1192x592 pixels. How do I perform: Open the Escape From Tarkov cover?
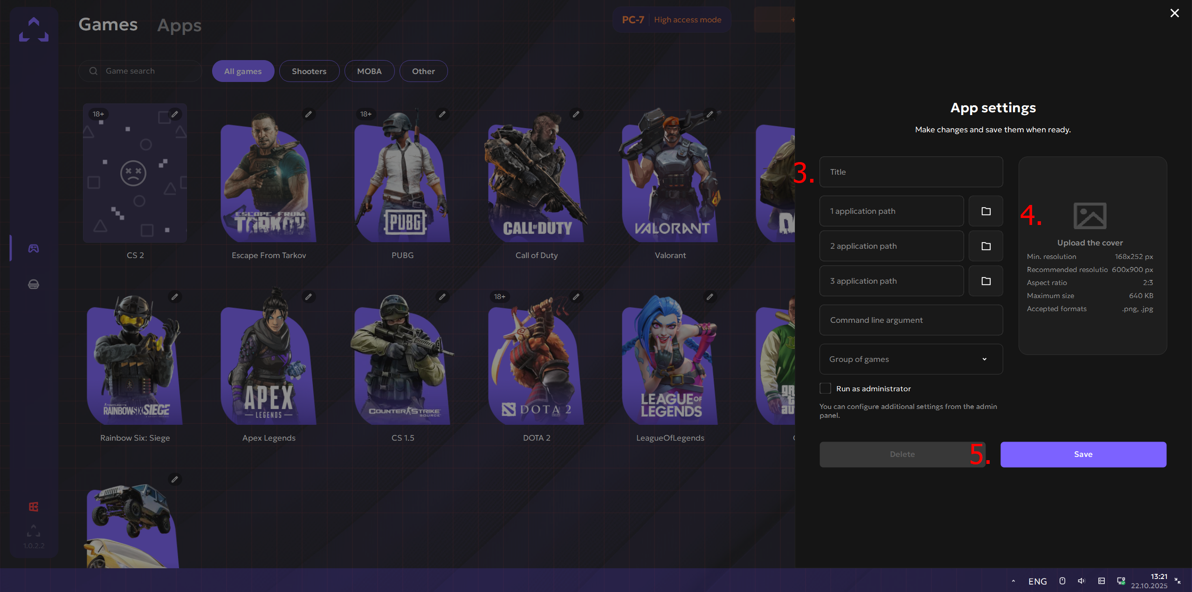pyautogui.click(x=269, y=177)
